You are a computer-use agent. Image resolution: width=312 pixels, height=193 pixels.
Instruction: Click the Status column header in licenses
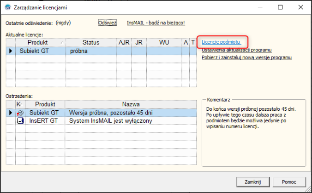click(x=91, y=42)
